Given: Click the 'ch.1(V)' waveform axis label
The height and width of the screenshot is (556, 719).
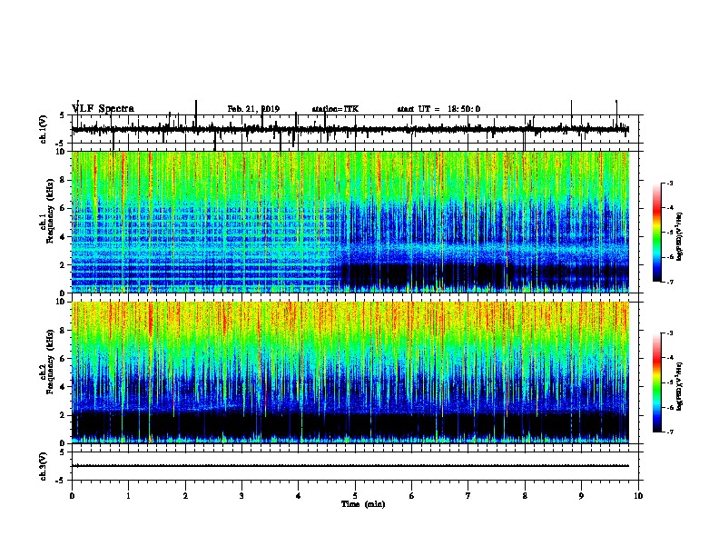Looking at the screenshot, I should pyautogui.click(x=44, y=129).
